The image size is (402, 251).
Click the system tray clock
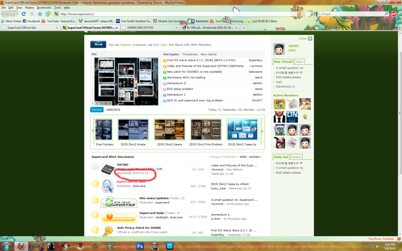(x=390, y=246)
